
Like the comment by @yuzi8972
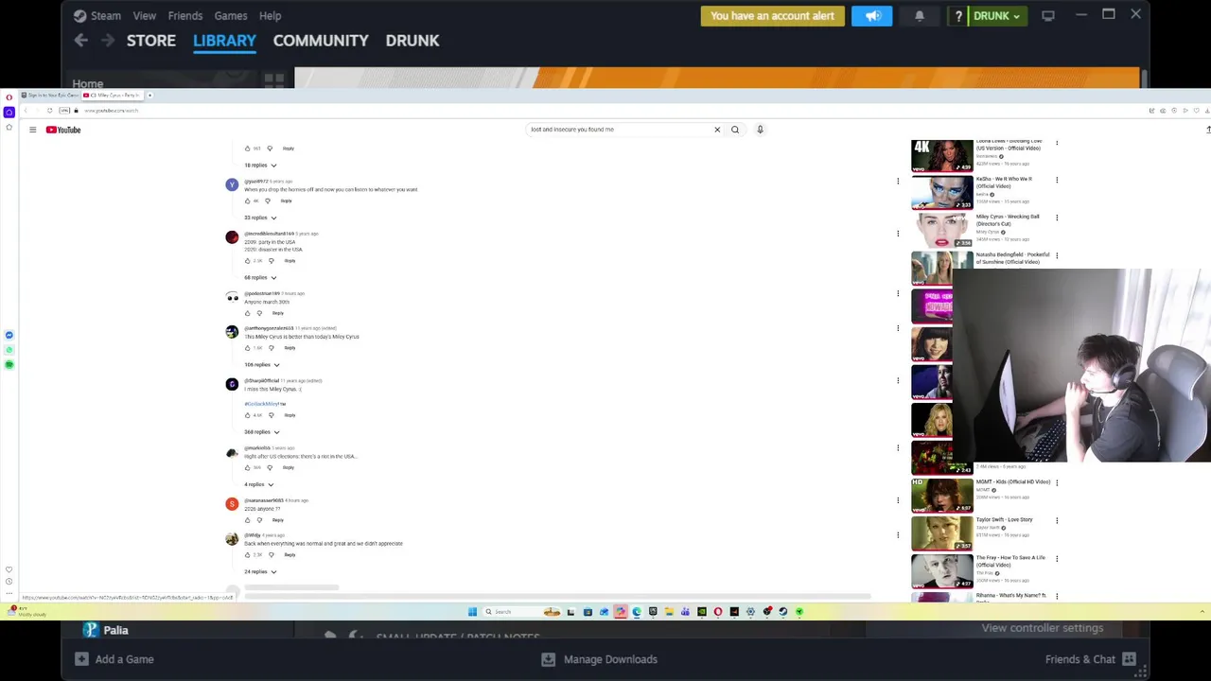(x=248, y=201)
